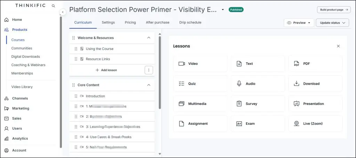Viewport: 356px width, 158px height.
Task: Add a Live (Zoom) lesson
Action: [315, 124]
